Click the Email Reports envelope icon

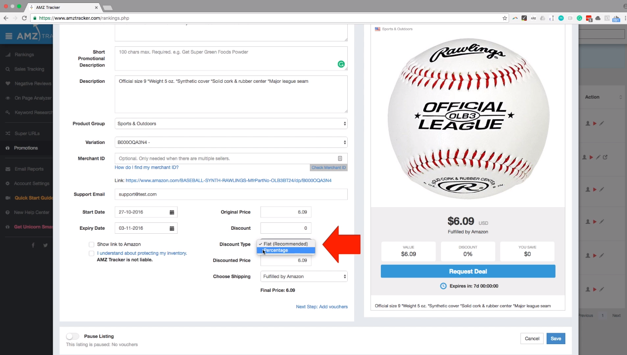click(8, 169)
